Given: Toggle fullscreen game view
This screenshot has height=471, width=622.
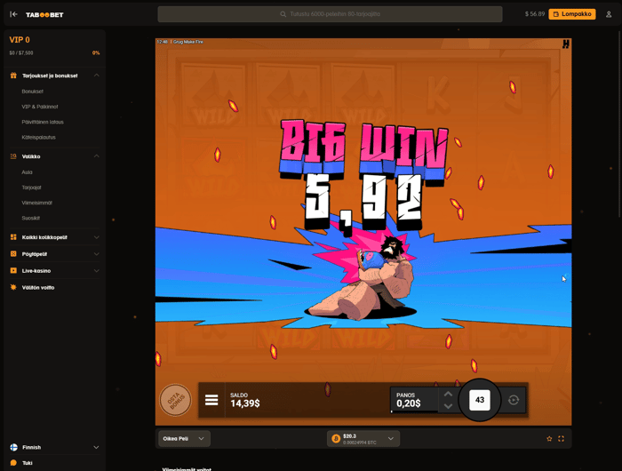Looking at the screenshot, I should coord(561,438).
